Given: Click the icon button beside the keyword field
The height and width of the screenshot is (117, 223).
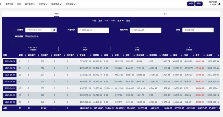Looking at the screenshot, I should (x=54, y=30).
